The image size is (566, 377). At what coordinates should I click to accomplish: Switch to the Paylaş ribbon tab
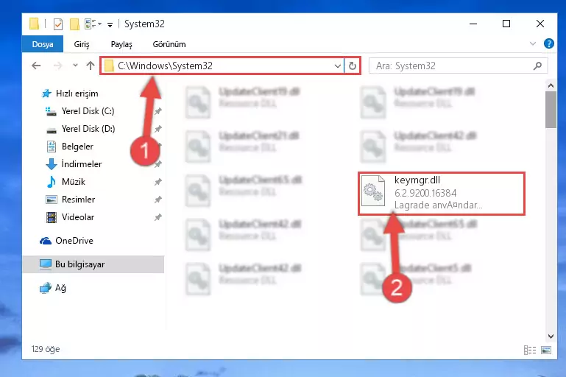(x=121, y=44)
